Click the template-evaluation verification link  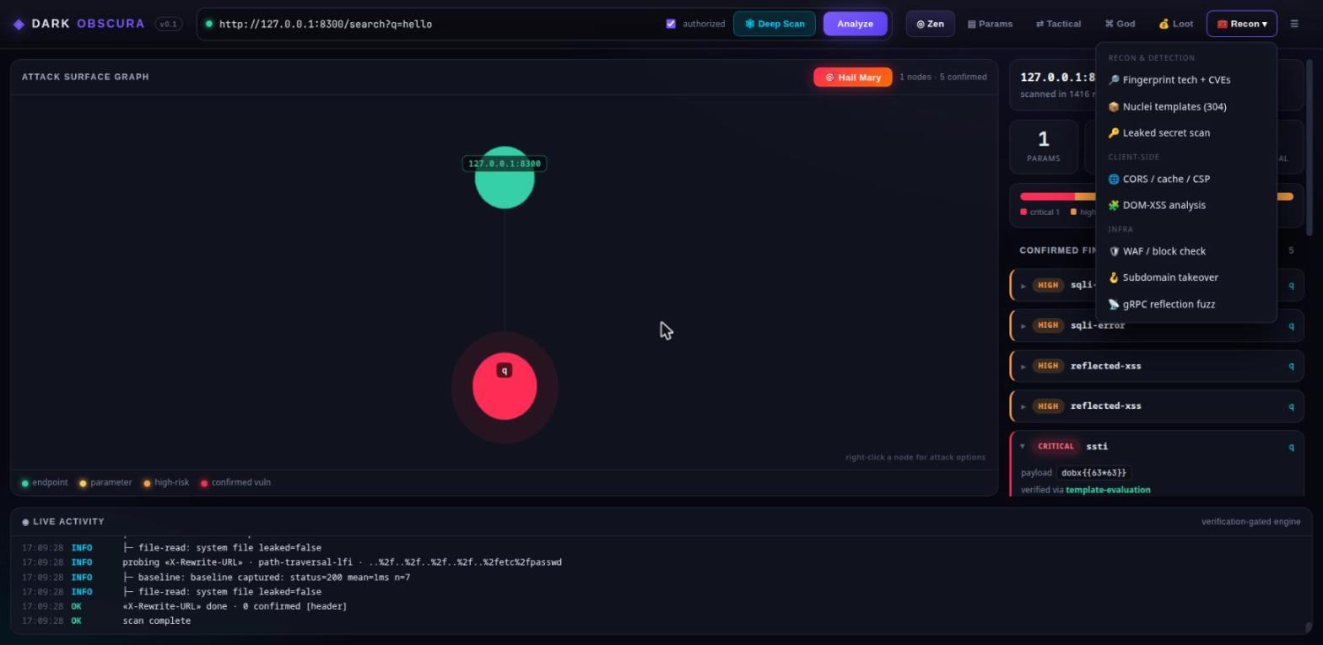(x=1108, y=490)
